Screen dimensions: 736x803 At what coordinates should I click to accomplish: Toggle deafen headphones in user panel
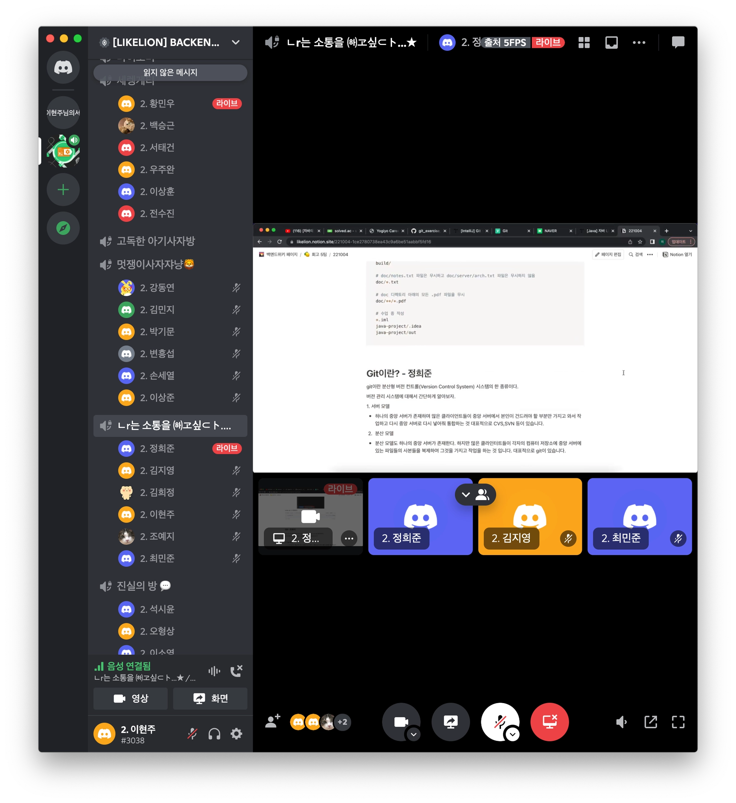(x=215, y=734)
